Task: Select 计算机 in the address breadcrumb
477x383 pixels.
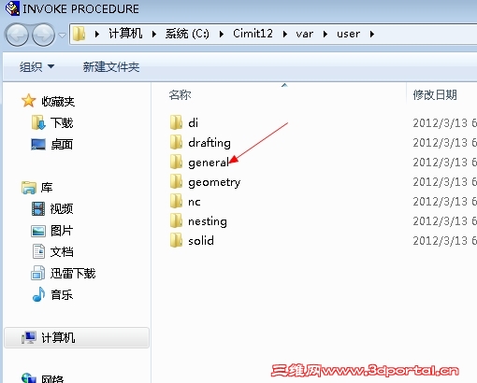Action: (125, 34)
